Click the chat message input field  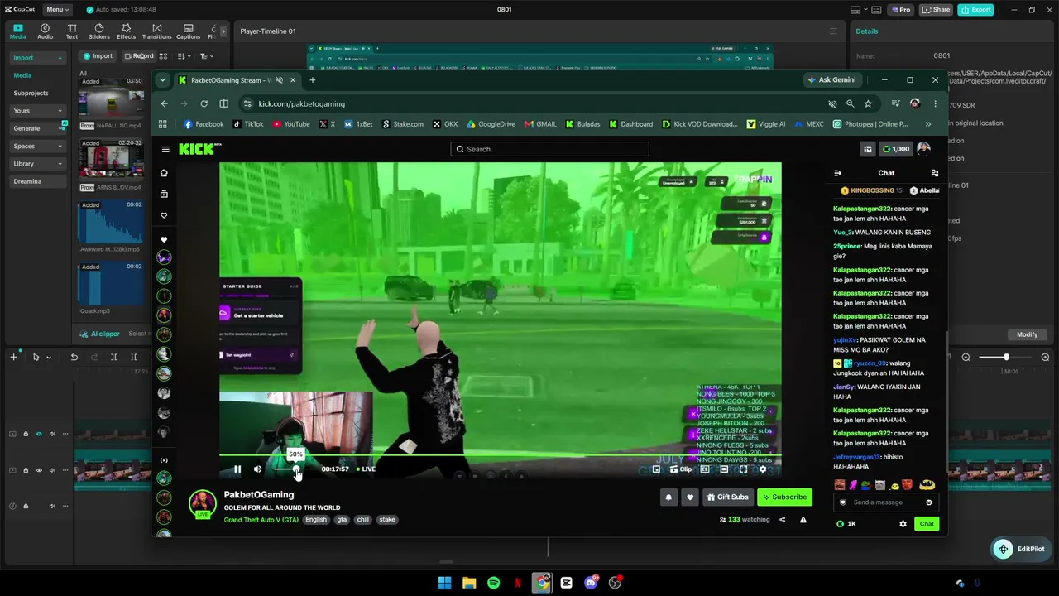[886, 502]
